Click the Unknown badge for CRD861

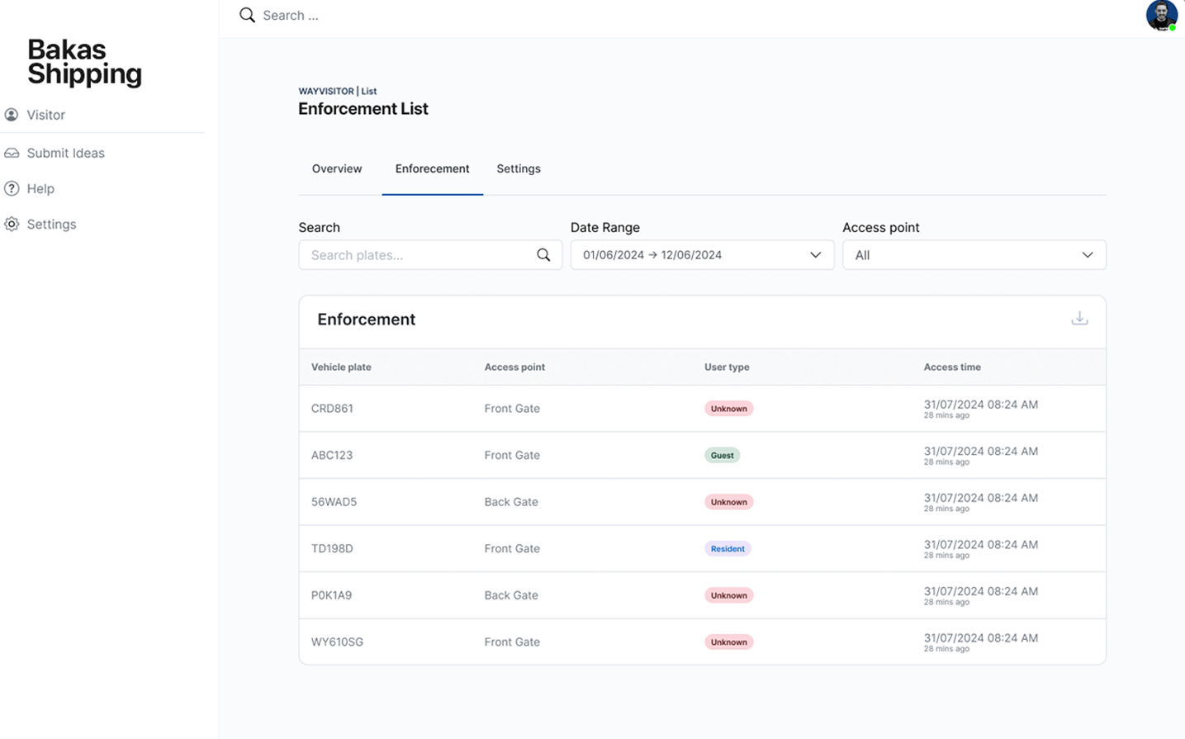tap(728, 408)
